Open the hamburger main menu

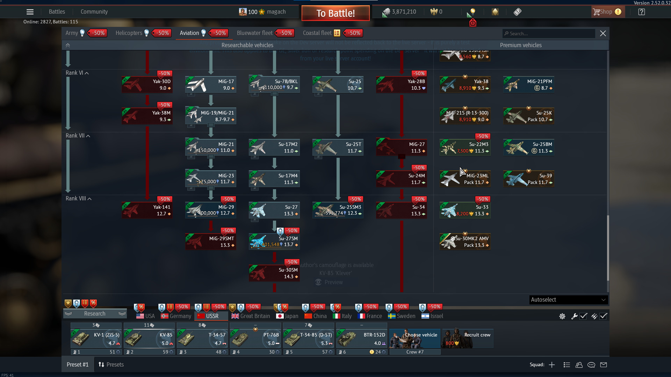click(x=30, y=12)
